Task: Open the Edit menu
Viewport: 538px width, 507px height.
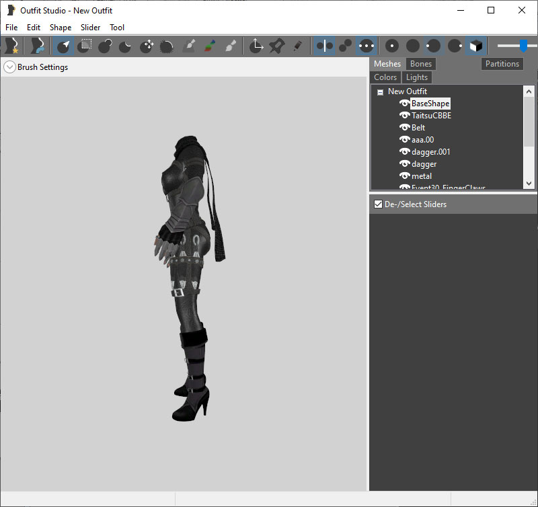Action: pyautogui.click(x=34, y=28)
